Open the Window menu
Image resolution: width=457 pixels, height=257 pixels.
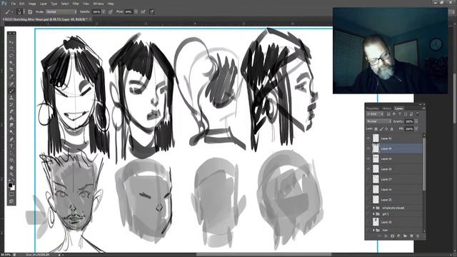pos(99,4)
